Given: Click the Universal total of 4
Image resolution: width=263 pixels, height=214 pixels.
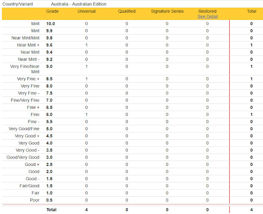Looking at the screenshot, I should coord(86,209).
